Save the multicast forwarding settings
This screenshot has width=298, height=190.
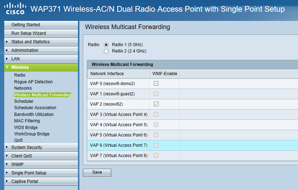click(x=97, y=173)
